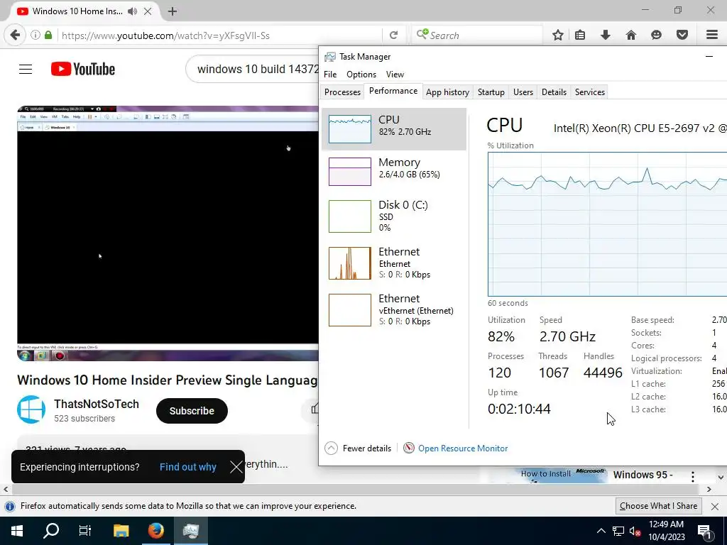The image size is (727, 545).
Task: Click the green padlock security icon
Action: (48, 35)
